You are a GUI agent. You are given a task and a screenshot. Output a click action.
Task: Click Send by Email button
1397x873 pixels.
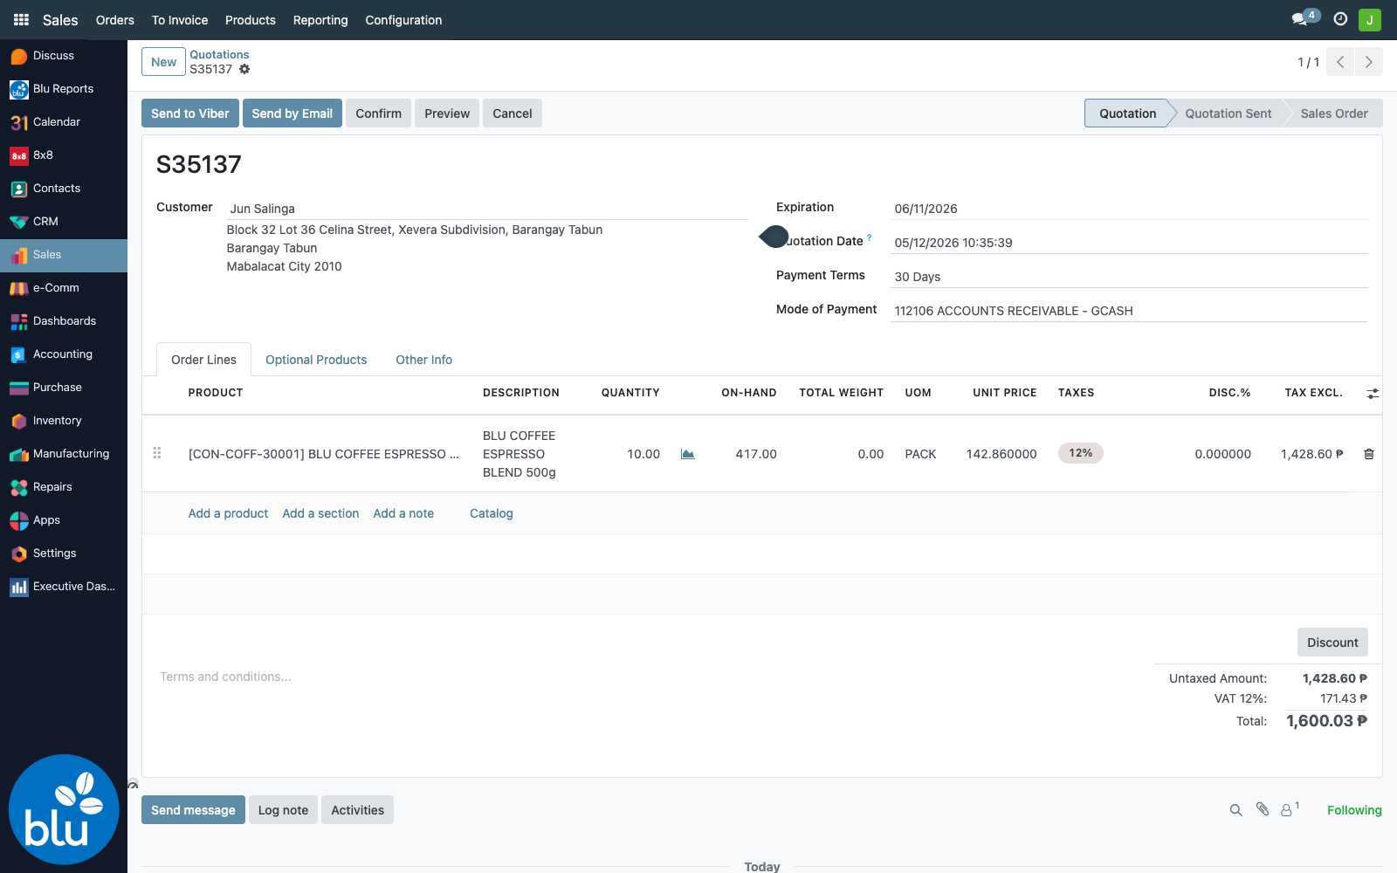[x=292, y=113]
